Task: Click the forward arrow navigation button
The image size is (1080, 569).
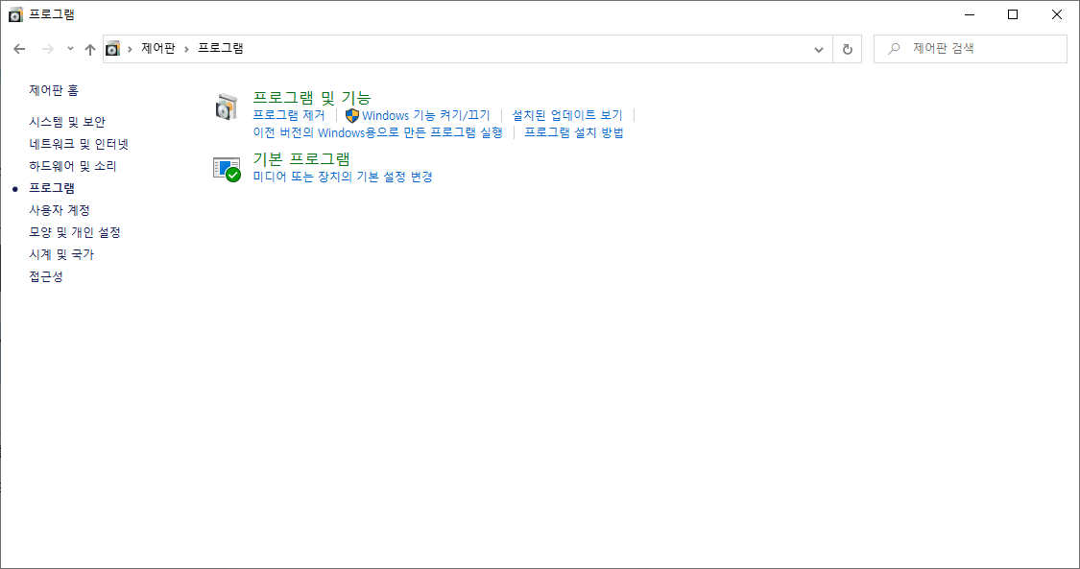Action: click(48, 49)
